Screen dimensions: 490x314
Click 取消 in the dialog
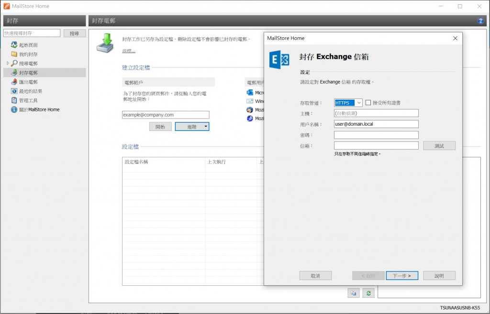pos(315,276)
